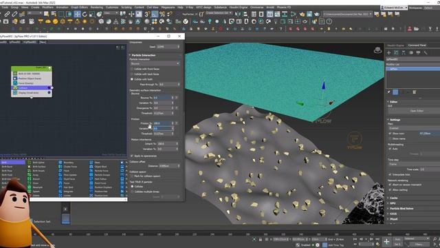Click the help question mark toolbar icon
The image size is (440, 248).
click(x=329, y=21)
